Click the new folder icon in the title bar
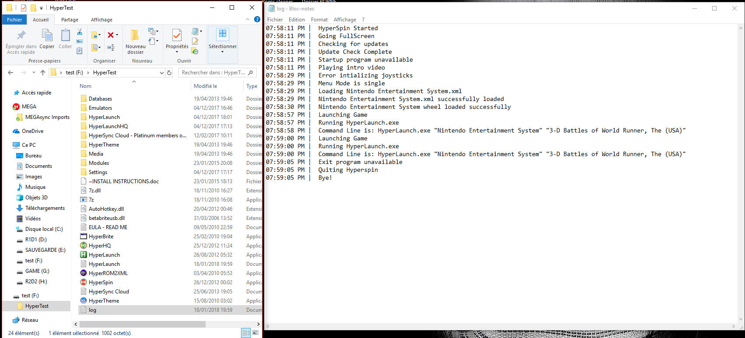 coord(33,8)
